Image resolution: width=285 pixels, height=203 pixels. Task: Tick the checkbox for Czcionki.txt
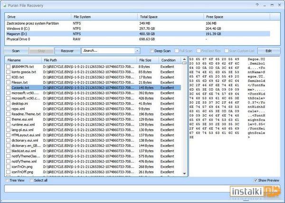pyautogui.click(x=9, y=87)
